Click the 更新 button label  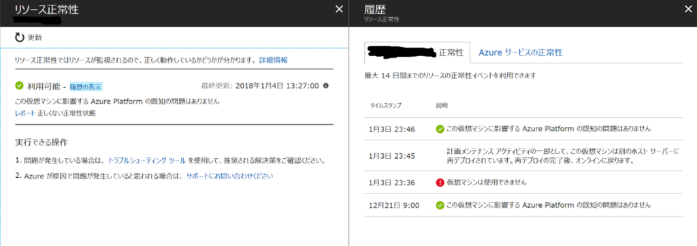pyautogui.click(x=35, y=37)
